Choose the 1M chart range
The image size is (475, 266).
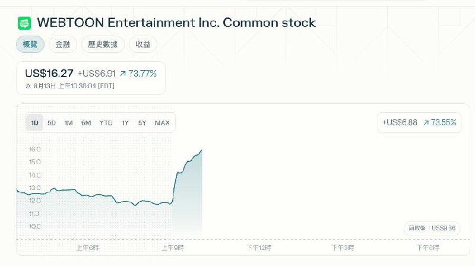click(x=69, y=123)
